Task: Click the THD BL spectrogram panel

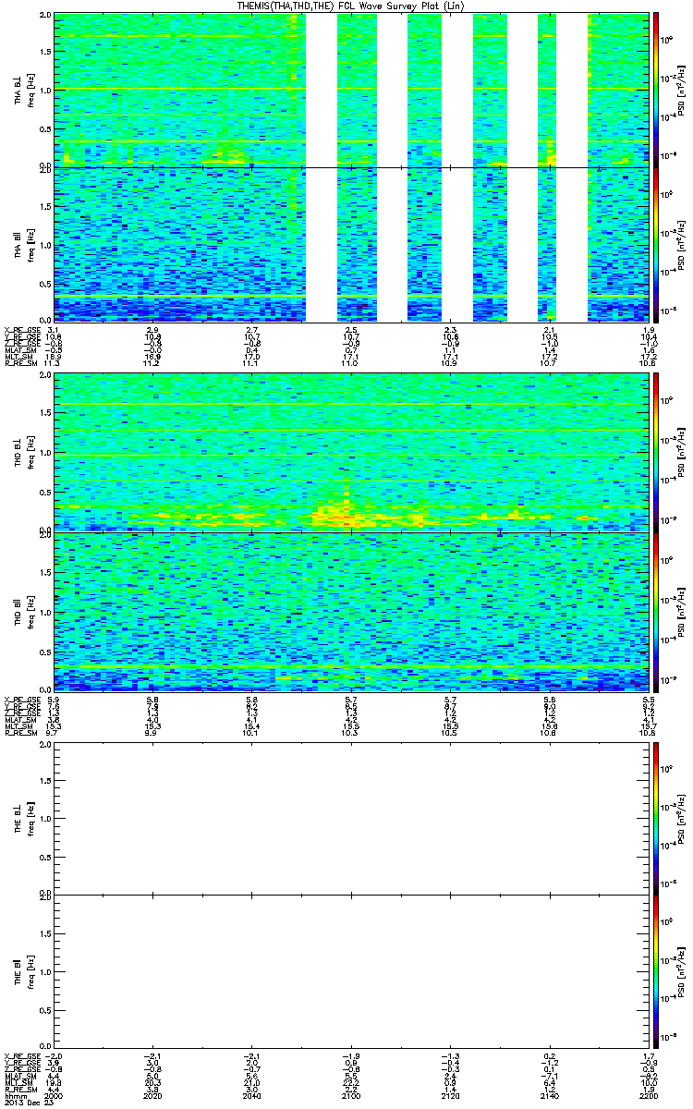Action: 351,453
